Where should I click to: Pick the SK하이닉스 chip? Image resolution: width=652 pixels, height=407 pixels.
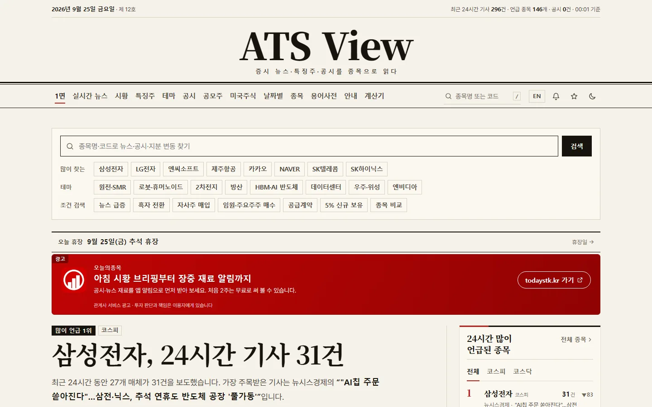pyautogui.click(x=367, y=169)
